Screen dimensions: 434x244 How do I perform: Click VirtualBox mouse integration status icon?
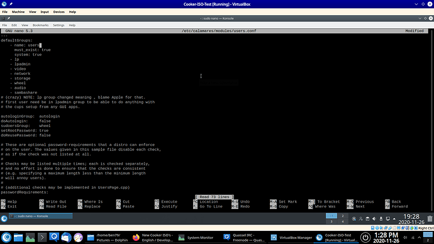pos(411,228)
